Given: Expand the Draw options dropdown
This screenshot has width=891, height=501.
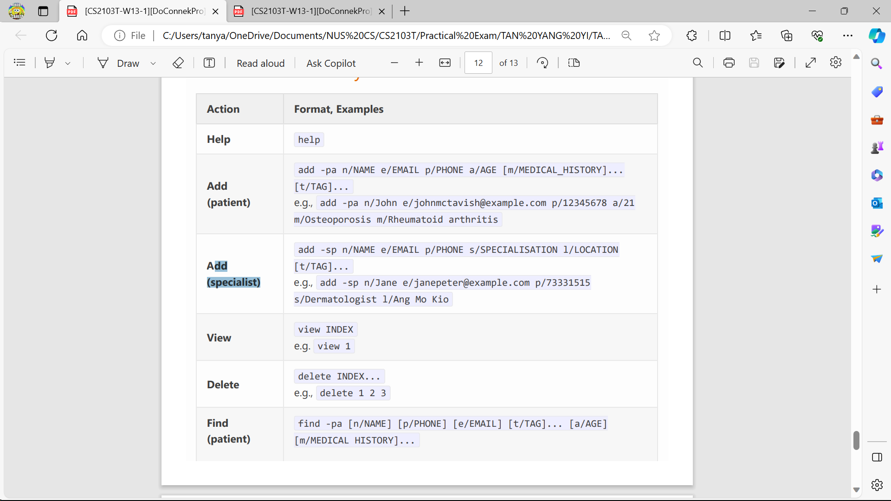Looking at the screenshot, I should coord(153,63).
